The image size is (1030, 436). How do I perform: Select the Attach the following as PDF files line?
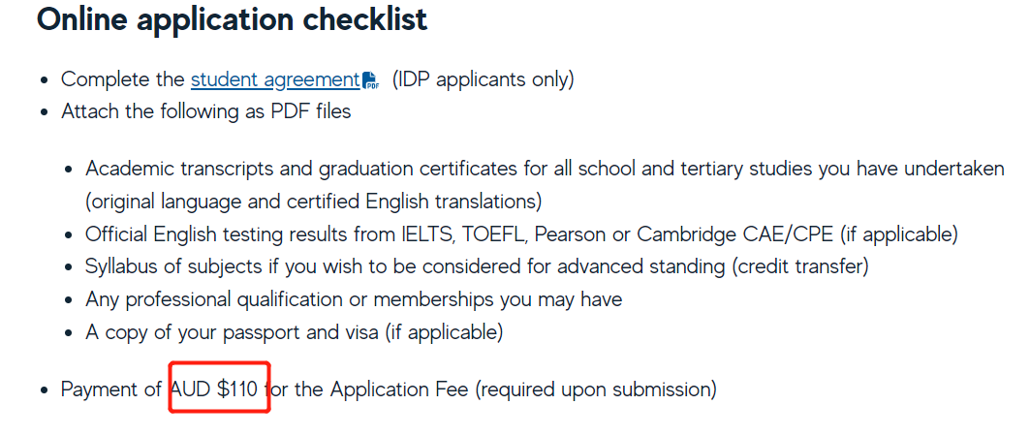206,111
